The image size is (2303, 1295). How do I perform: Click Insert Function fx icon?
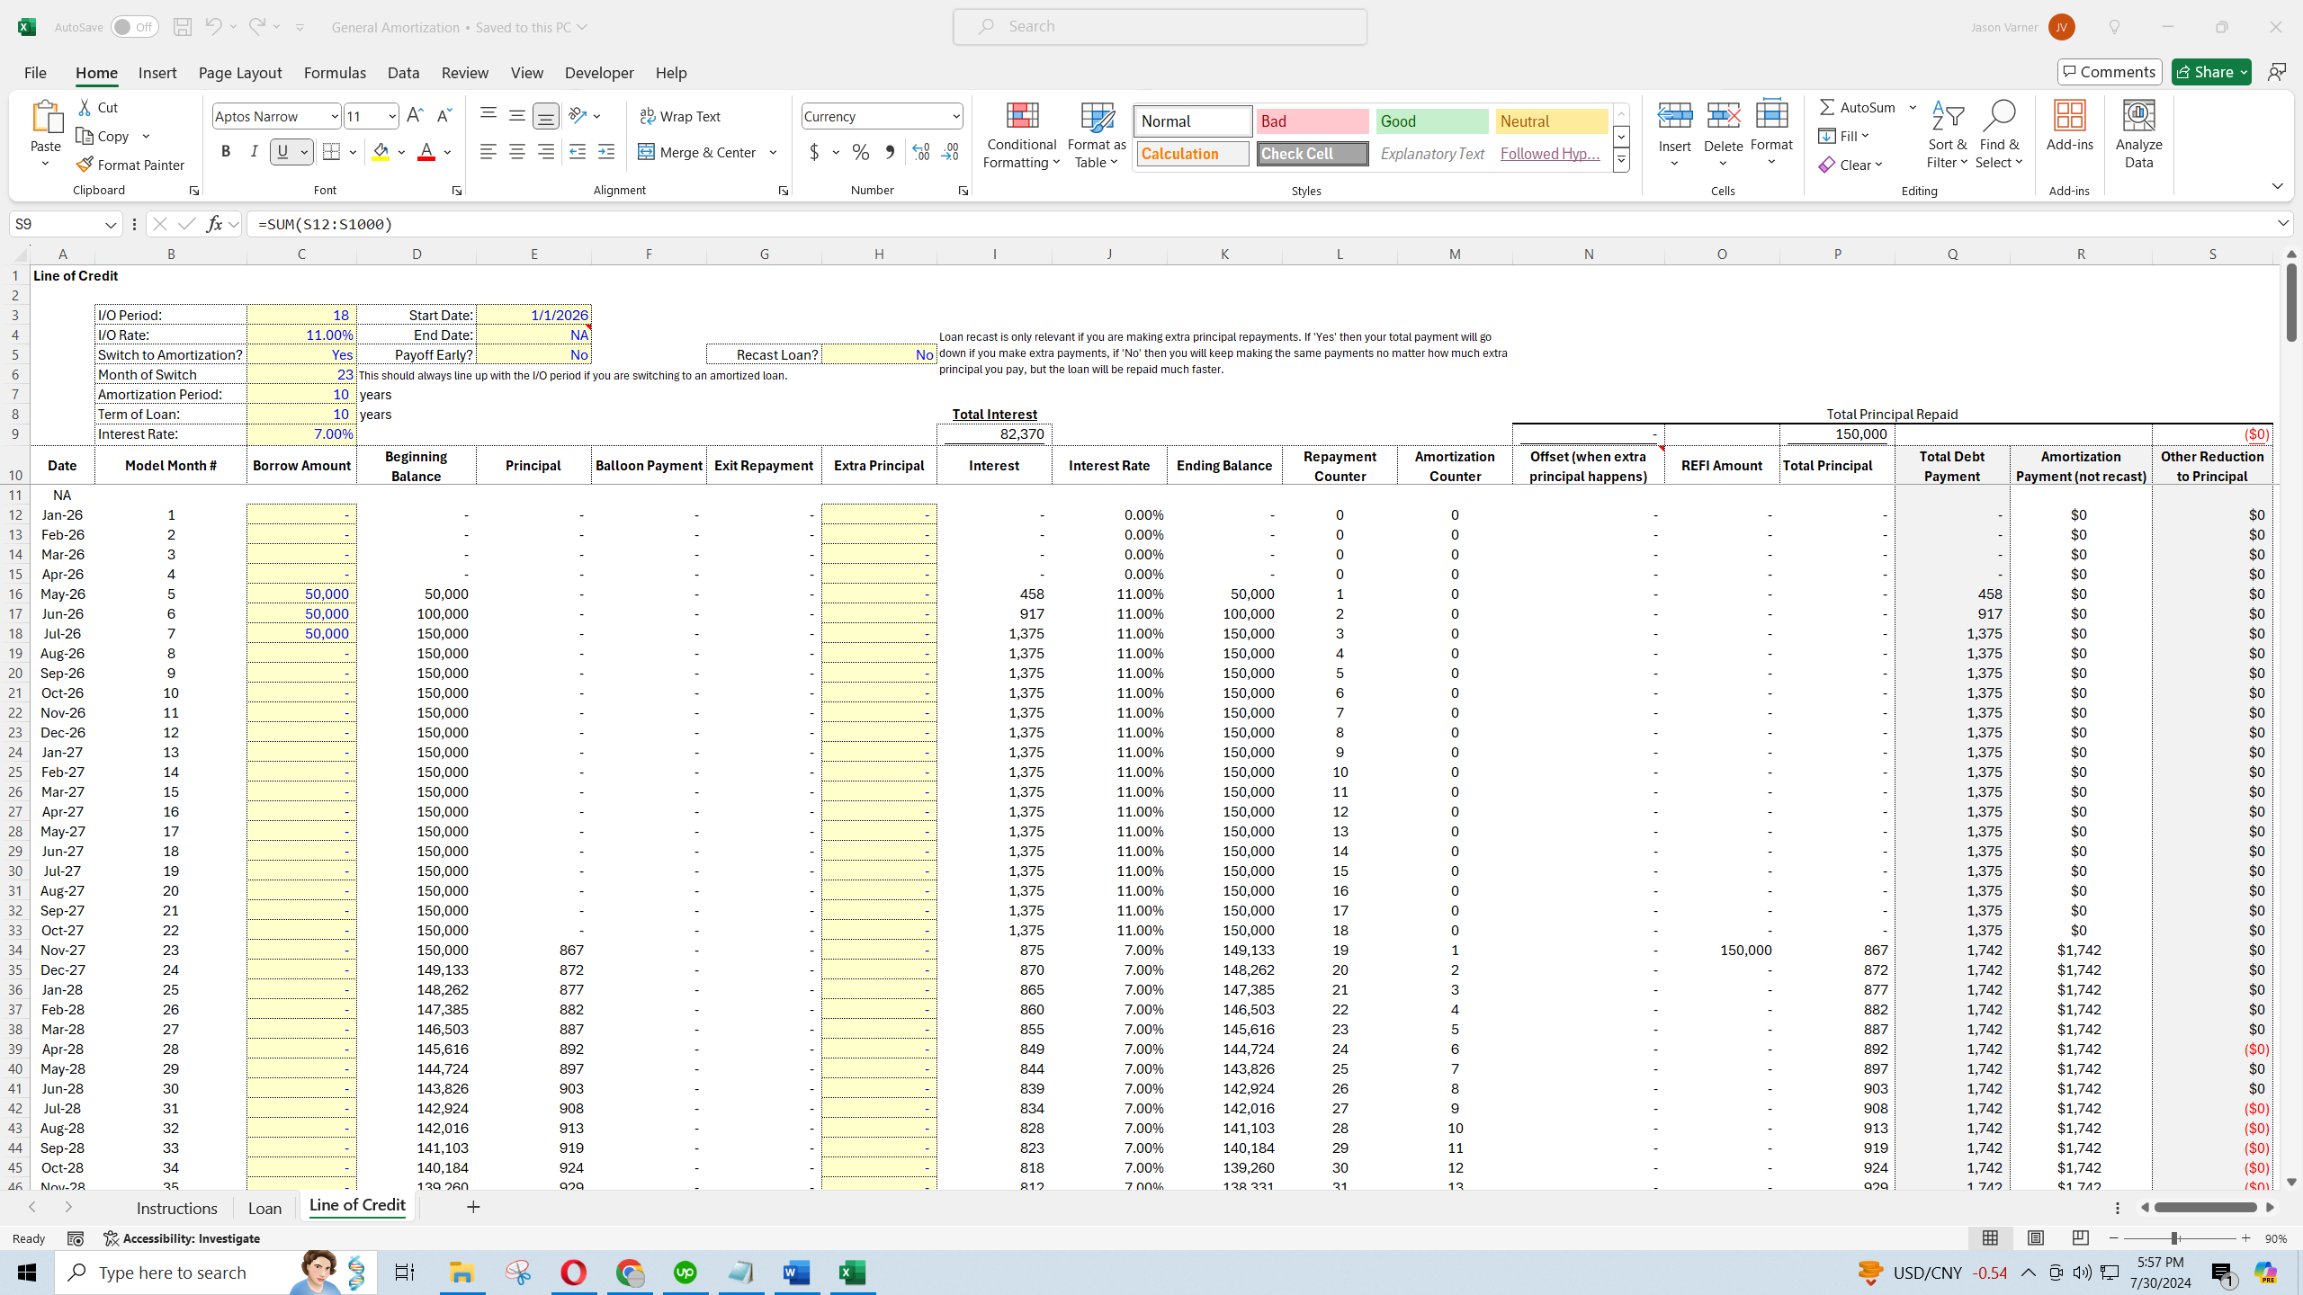click(x=214, y=224)
